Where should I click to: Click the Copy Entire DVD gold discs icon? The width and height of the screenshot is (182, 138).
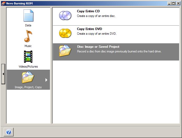(x=65, y=33)
